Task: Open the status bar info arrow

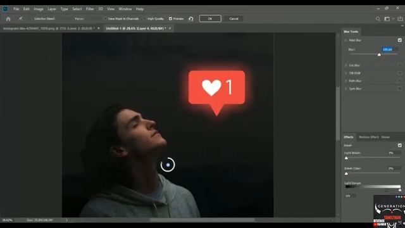Action: [66, 220]
